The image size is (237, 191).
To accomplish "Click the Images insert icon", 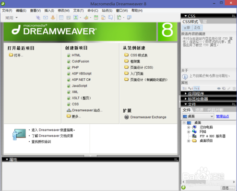I will [x=76, y=17].
